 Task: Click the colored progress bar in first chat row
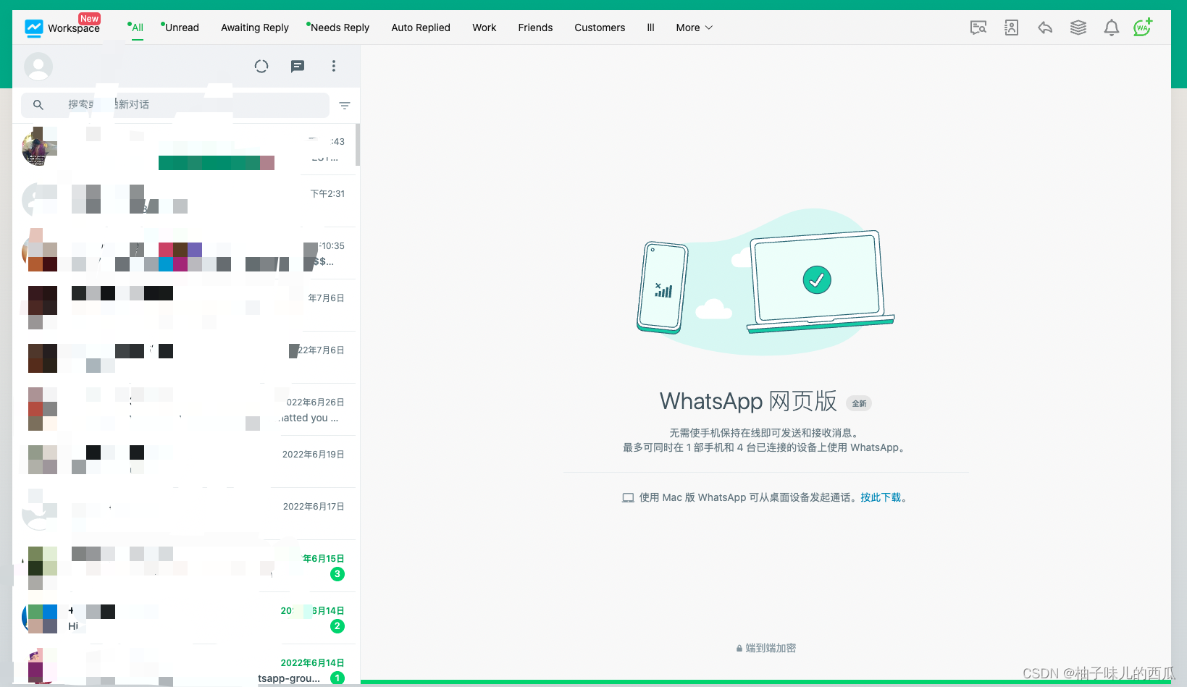pyautogui.click(x=216, y=162)
